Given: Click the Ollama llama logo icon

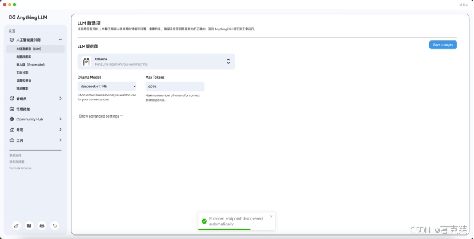Looking at the screenshot, I should click(86, 61).
